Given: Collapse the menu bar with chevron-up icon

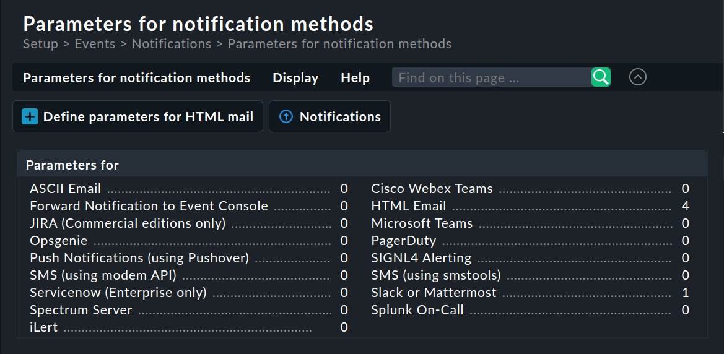Looking at the screenshot, I should click(x=638, y=77).
